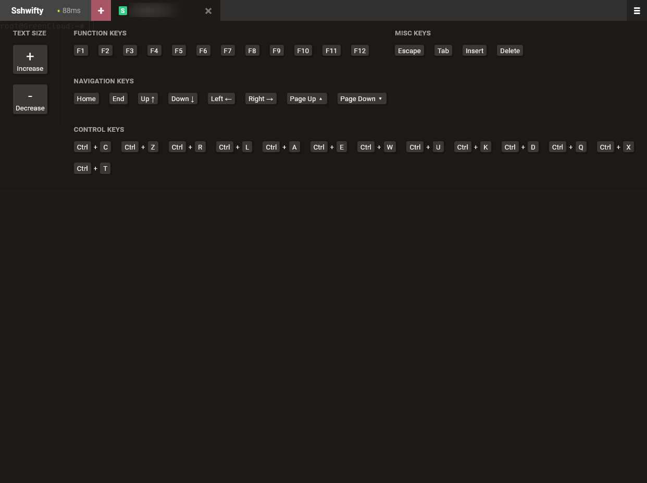Decrease the terminal text size
The width and height of the screenshot is (647, 483).
click(30, 100)
